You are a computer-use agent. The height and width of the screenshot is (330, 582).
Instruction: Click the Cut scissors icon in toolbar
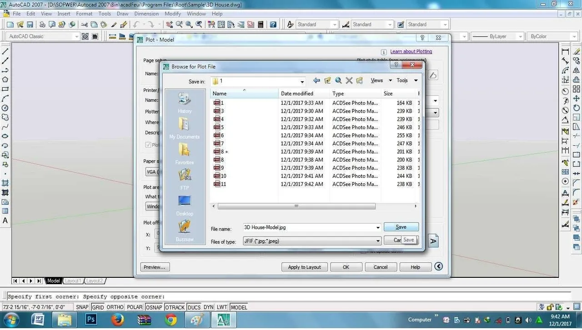[85, 25]
